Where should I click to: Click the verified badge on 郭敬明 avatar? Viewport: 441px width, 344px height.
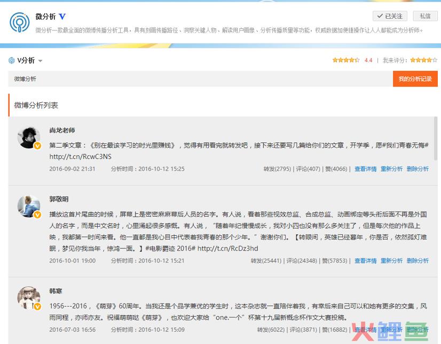pos(37,215)
